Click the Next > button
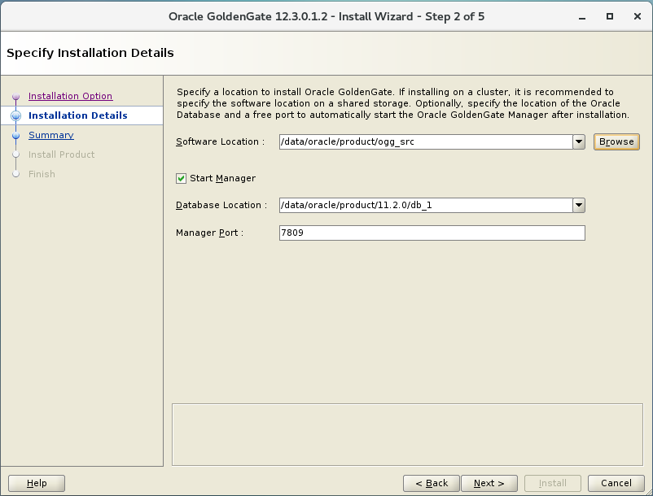Screen dimensions: 653x496 click(489, 483)
